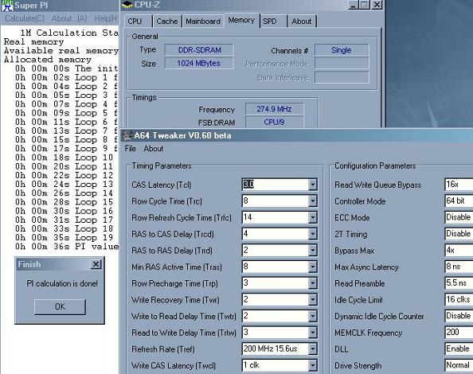Open the Calculate menu in Super PI
This screenshot has height=374, width=473.
pyautogui.click(x=25, y=18)
